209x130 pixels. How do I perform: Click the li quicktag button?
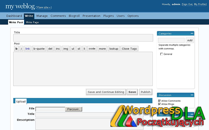pyautogui.click(x=84, y=49)
